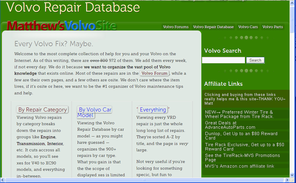Open the Everything heading link
Screen dimensions: 296x183
point(153,110)
